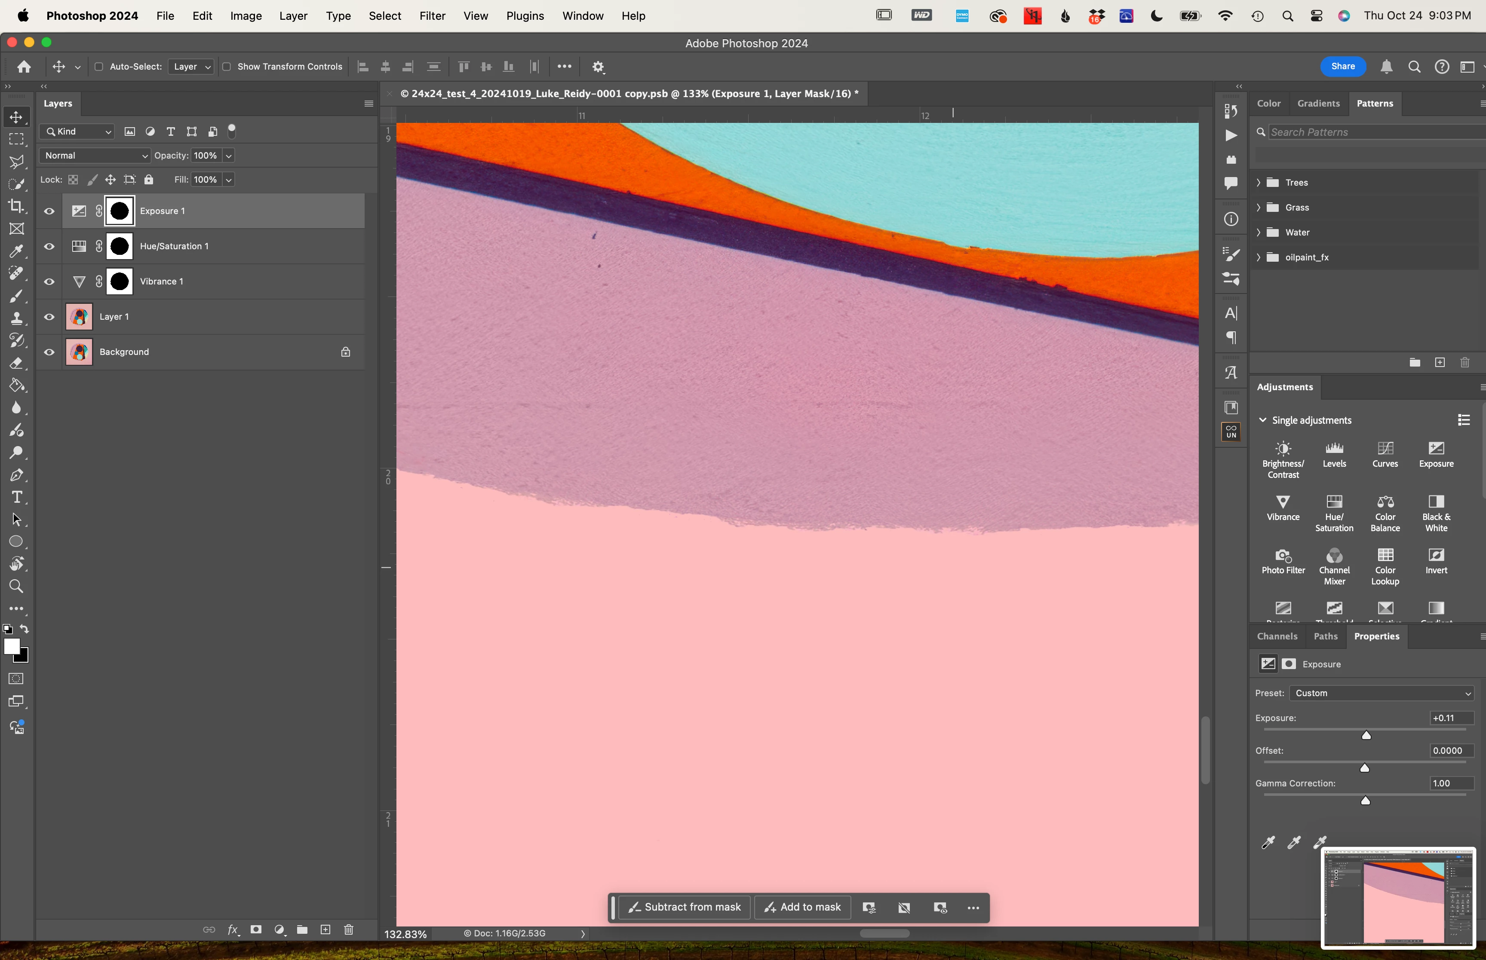Select the Horizontal Type tool
This screenshot has height=960, width=1486.
(16, 497)
